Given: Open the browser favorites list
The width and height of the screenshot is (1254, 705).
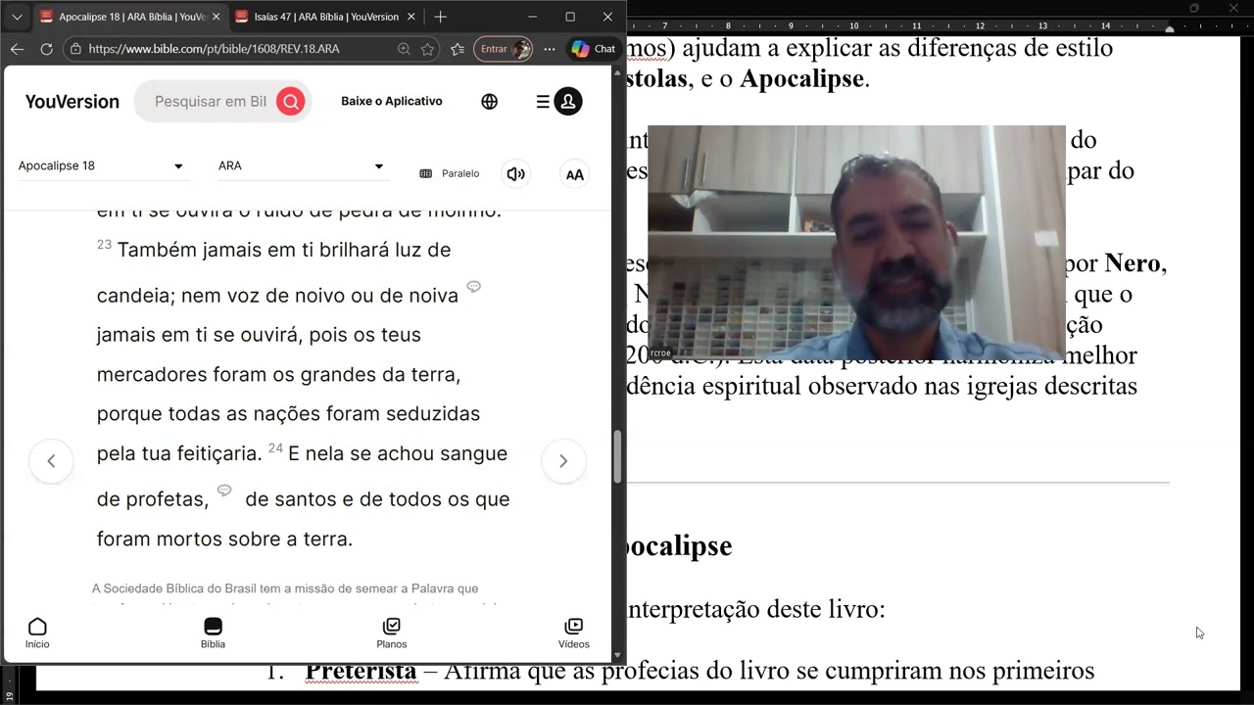Looking at the screenshot, I should pyautogui.click(x=458, y=49).
